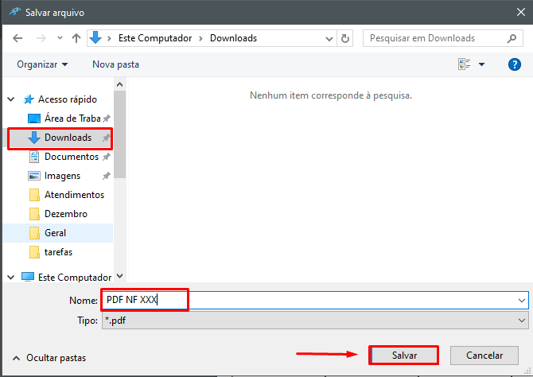Open the help question mark icon

tap(514, 64)
